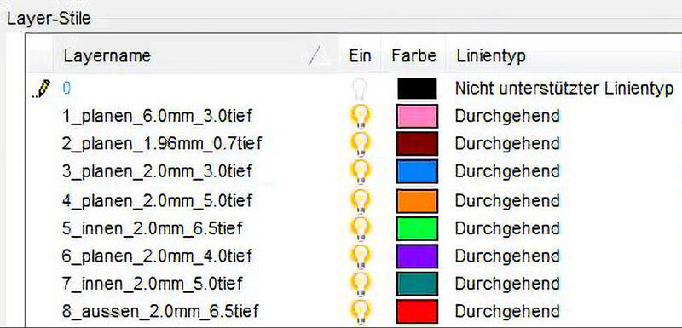682x328 pixels.
Task: Click the pencil icon next to layer 0
Action: 42,89
